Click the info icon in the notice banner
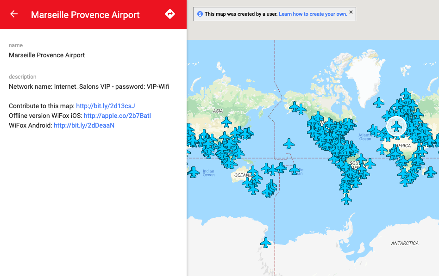Image resolution: width=439 pixels, height=276 pixels. tap(200, 14)
